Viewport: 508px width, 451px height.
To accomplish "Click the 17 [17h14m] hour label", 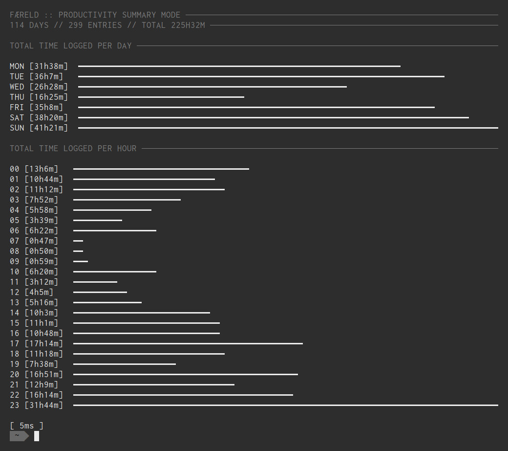I will [36, 343].
